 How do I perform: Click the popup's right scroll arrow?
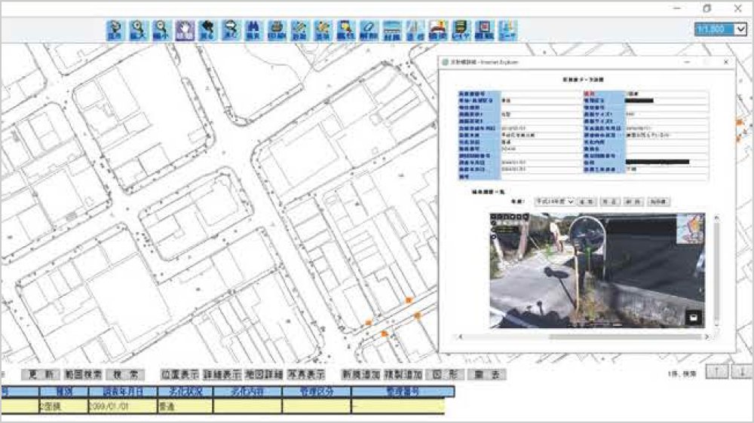click(707, 336)
